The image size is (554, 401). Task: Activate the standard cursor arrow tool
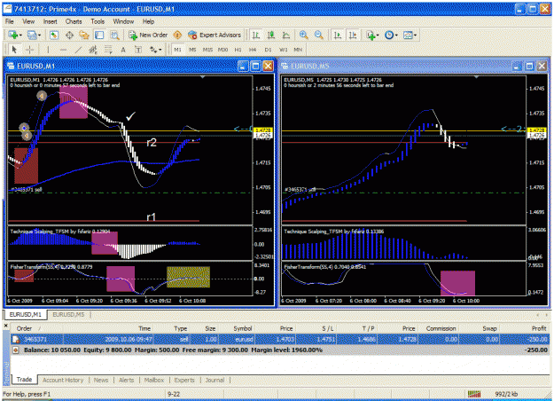(14, 50)
